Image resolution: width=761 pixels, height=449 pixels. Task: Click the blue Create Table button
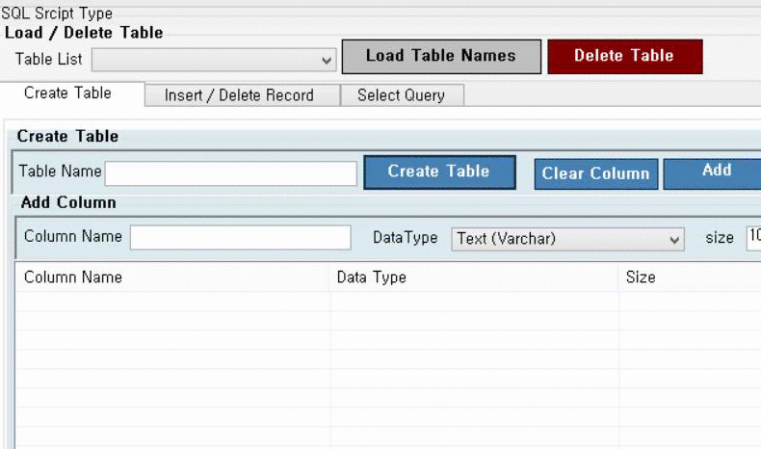pos(439,172)
